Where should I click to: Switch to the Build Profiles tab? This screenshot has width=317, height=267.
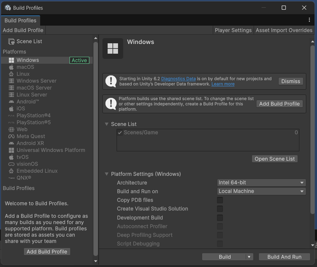20,20
